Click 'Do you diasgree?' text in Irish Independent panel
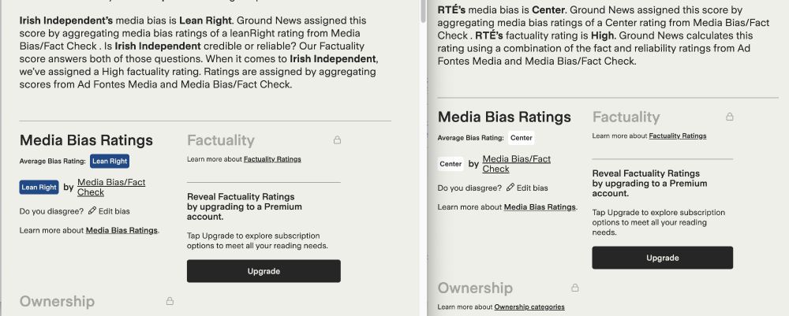Image resolution: width=789 pixels, height=316 pixels. click(x=51, y=211)
